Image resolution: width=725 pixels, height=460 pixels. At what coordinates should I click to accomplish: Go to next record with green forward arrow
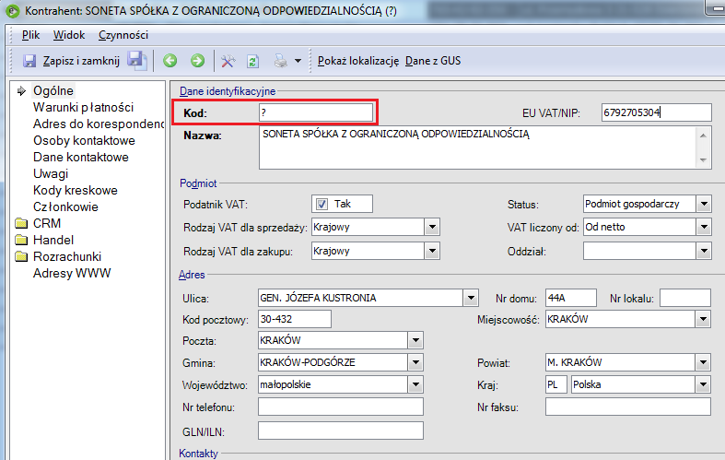[x=197, y=61]
